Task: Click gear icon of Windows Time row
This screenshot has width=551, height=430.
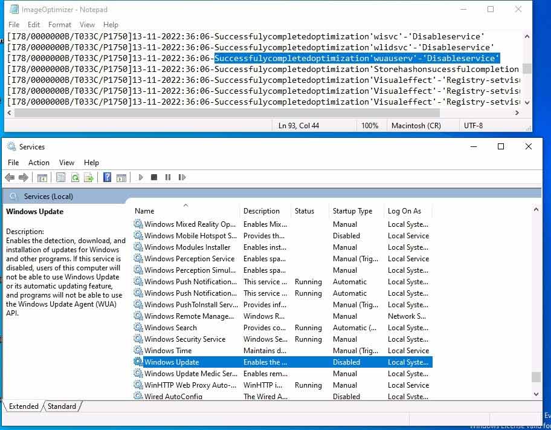Action: tap(138, 351)
